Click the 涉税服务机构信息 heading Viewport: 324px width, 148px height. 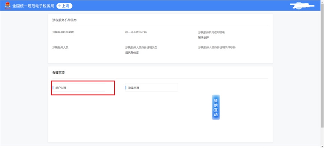[64, 20]
